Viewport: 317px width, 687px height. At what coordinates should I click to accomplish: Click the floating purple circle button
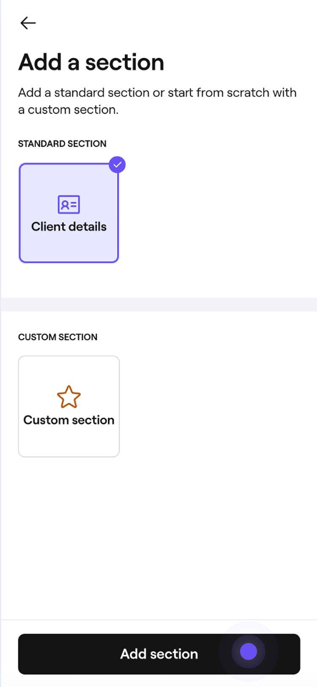[248, 652]
